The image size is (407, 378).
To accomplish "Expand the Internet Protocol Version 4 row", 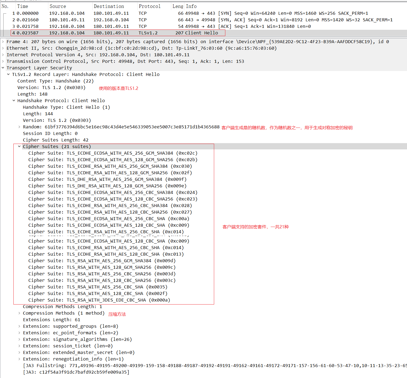I will [3, 55].
